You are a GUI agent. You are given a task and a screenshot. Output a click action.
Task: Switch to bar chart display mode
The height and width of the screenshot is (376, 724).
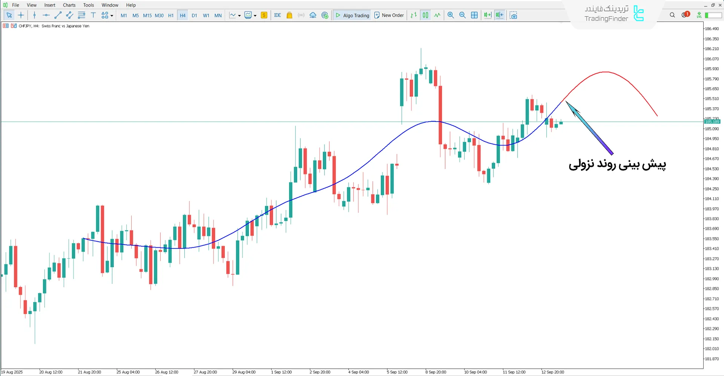coord(413,15)
